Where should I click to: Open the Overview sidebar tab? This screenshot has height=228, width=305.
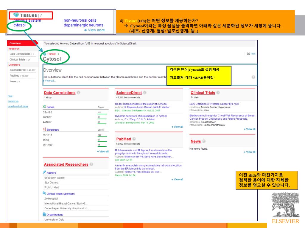click(23, 43)
